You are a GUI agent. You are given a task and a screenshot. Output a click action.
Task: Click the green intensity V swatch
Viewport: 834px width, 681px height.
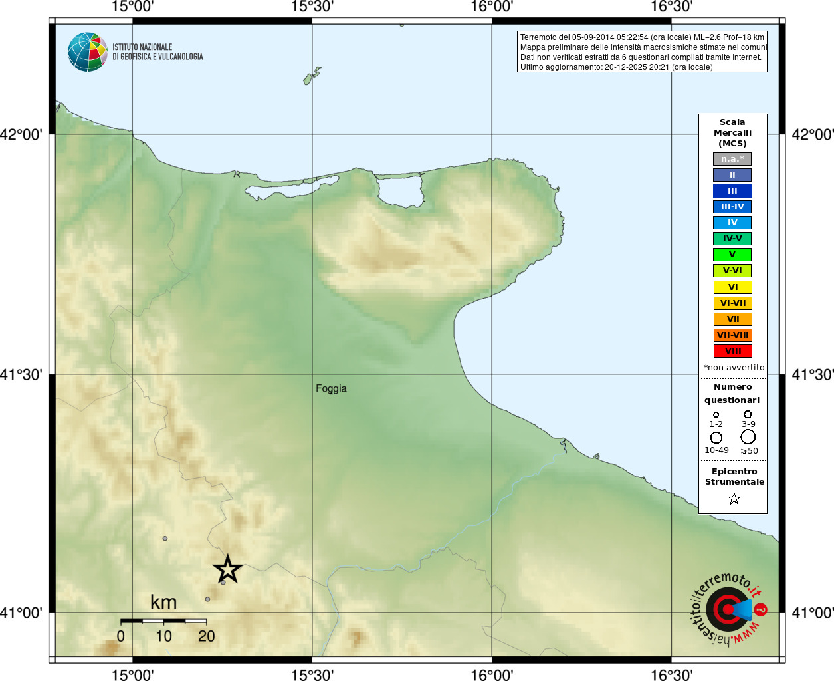(x=732, y=255)
